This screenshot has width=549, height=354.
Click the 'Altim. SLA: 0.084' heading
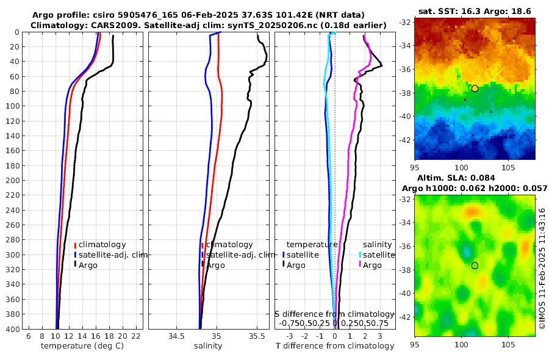click(x=456, y=178)
